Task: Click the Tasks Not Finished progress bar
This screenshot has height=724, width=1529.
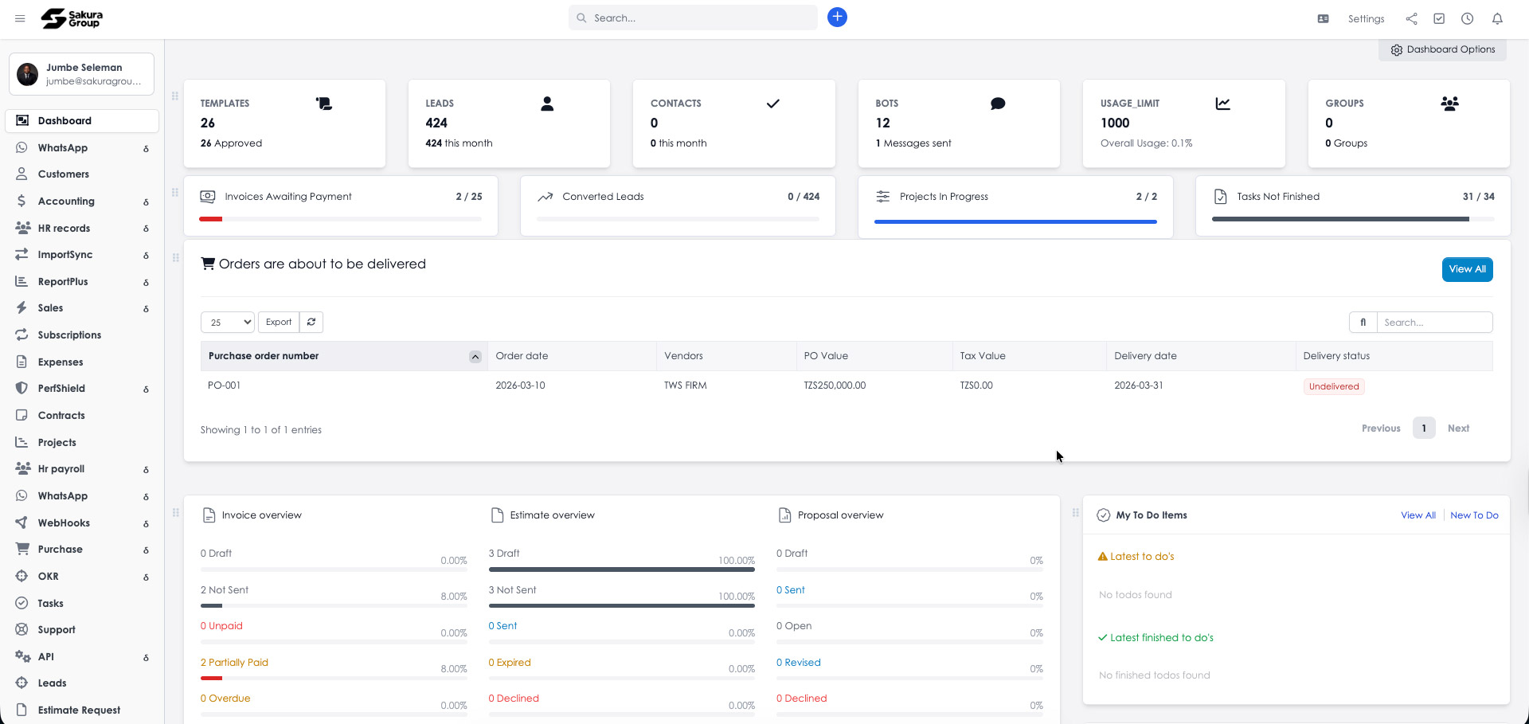Action: (1353, 219)
